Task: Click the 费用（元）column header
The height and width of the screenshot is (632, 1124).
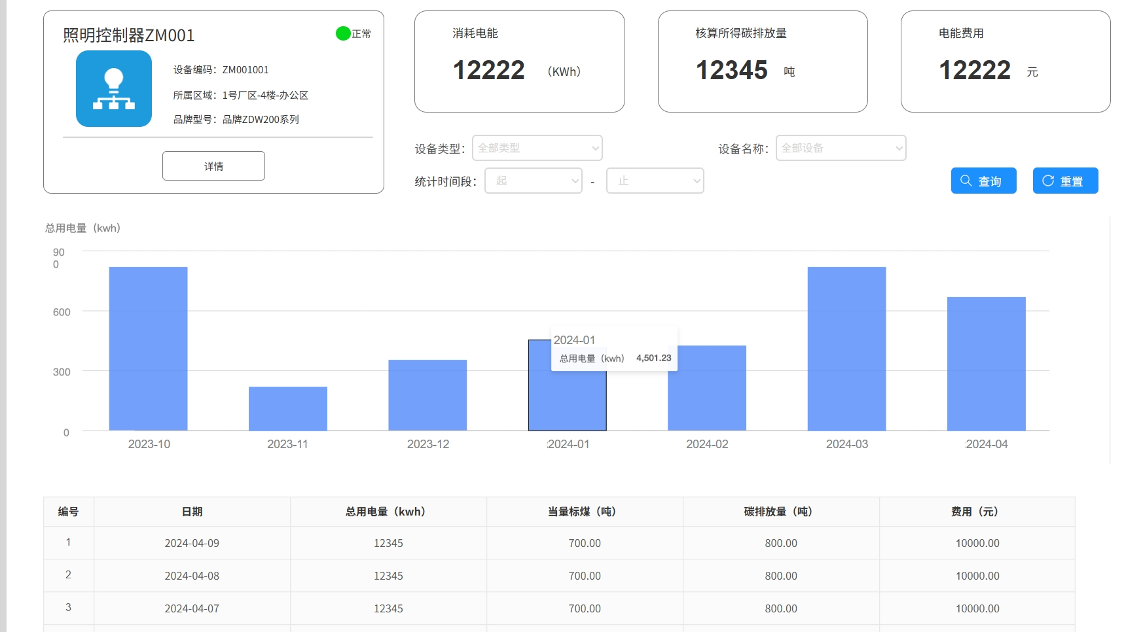Action: point(977,512)
